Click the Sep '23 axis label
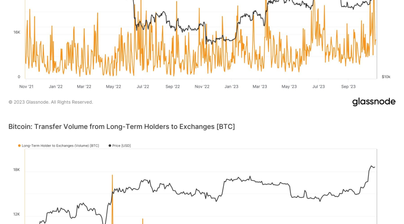This screenshot has height=224, width=404. [348, 87]
